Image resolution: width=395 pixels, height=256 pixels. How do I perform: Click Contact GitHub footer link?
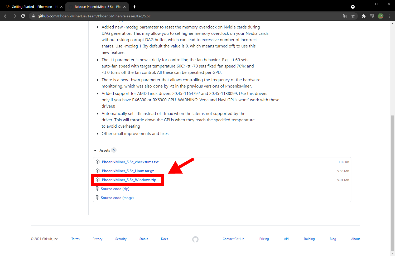233,239
